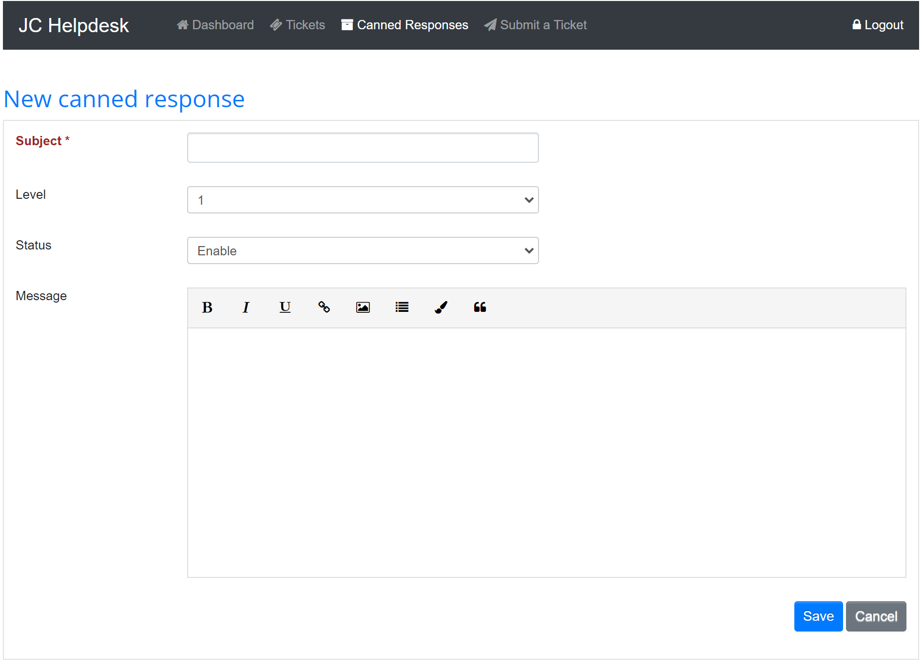Click the Logout link

(878, 25)
